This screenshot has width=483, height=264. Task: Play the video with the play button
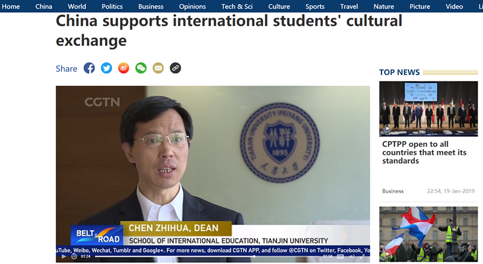64,256
